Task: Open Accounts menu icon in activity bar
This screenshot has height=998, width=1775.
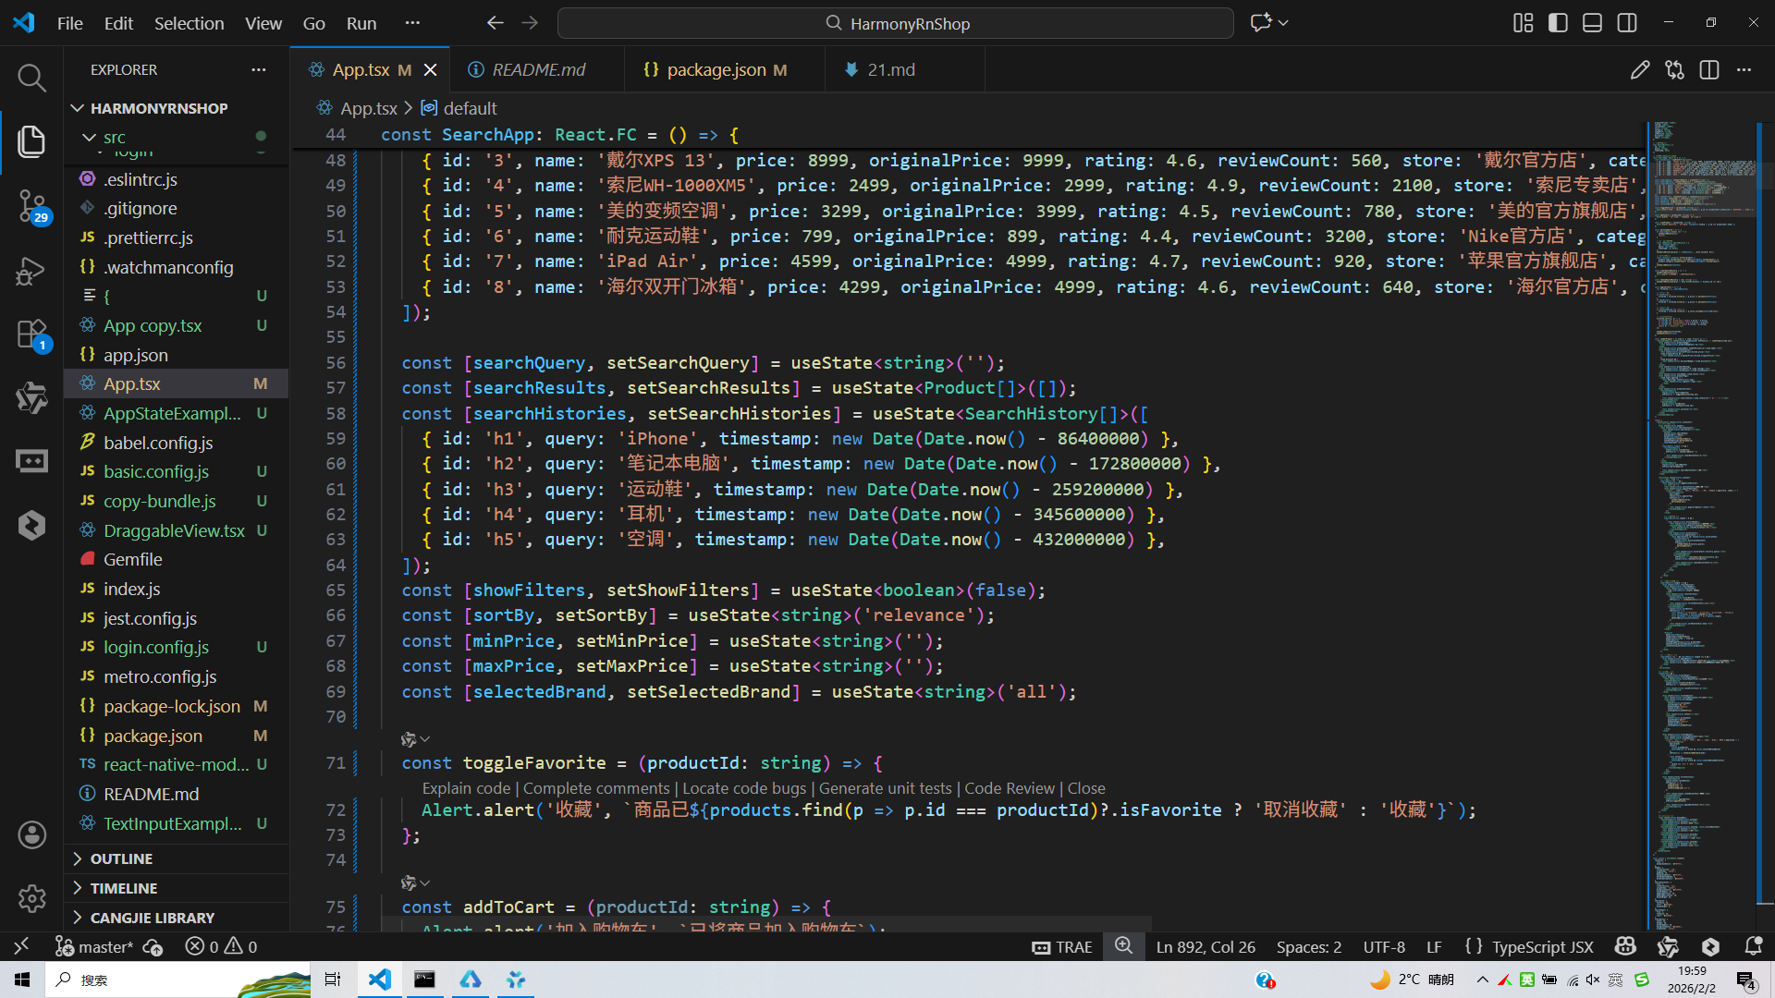Action: tap(31, 835)
